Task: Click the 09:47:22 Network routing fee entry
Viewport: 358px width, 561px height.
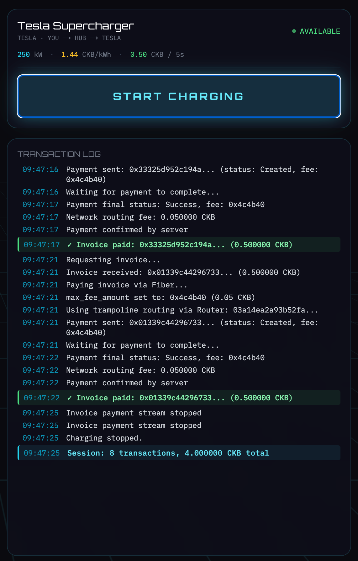Action: 179,370
